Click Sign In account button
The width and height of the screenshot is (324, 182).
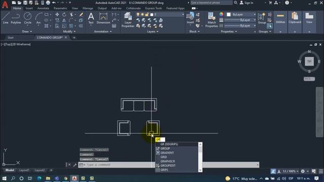(247, 3)
